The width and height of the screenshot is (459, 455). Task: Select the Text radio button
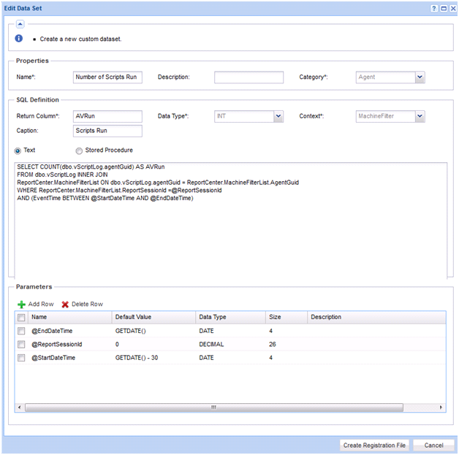coord(19,150)
